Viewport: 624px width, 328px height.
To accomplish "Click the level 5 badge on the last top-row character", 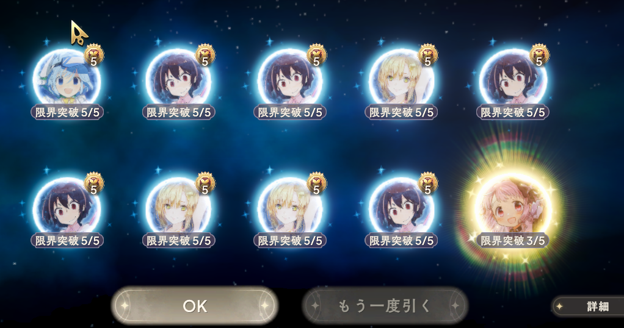I will (x=539, y=55).
